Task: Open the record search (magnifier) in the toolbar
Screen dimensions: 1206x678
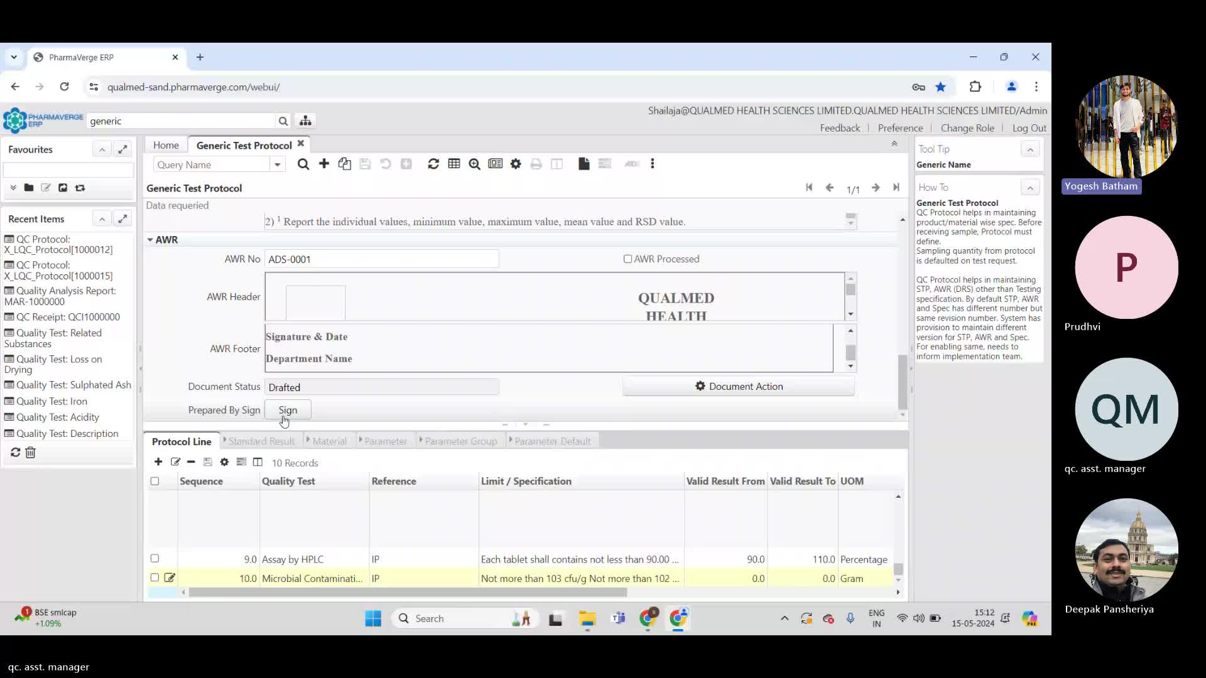Action: click(x=303, y=164)
